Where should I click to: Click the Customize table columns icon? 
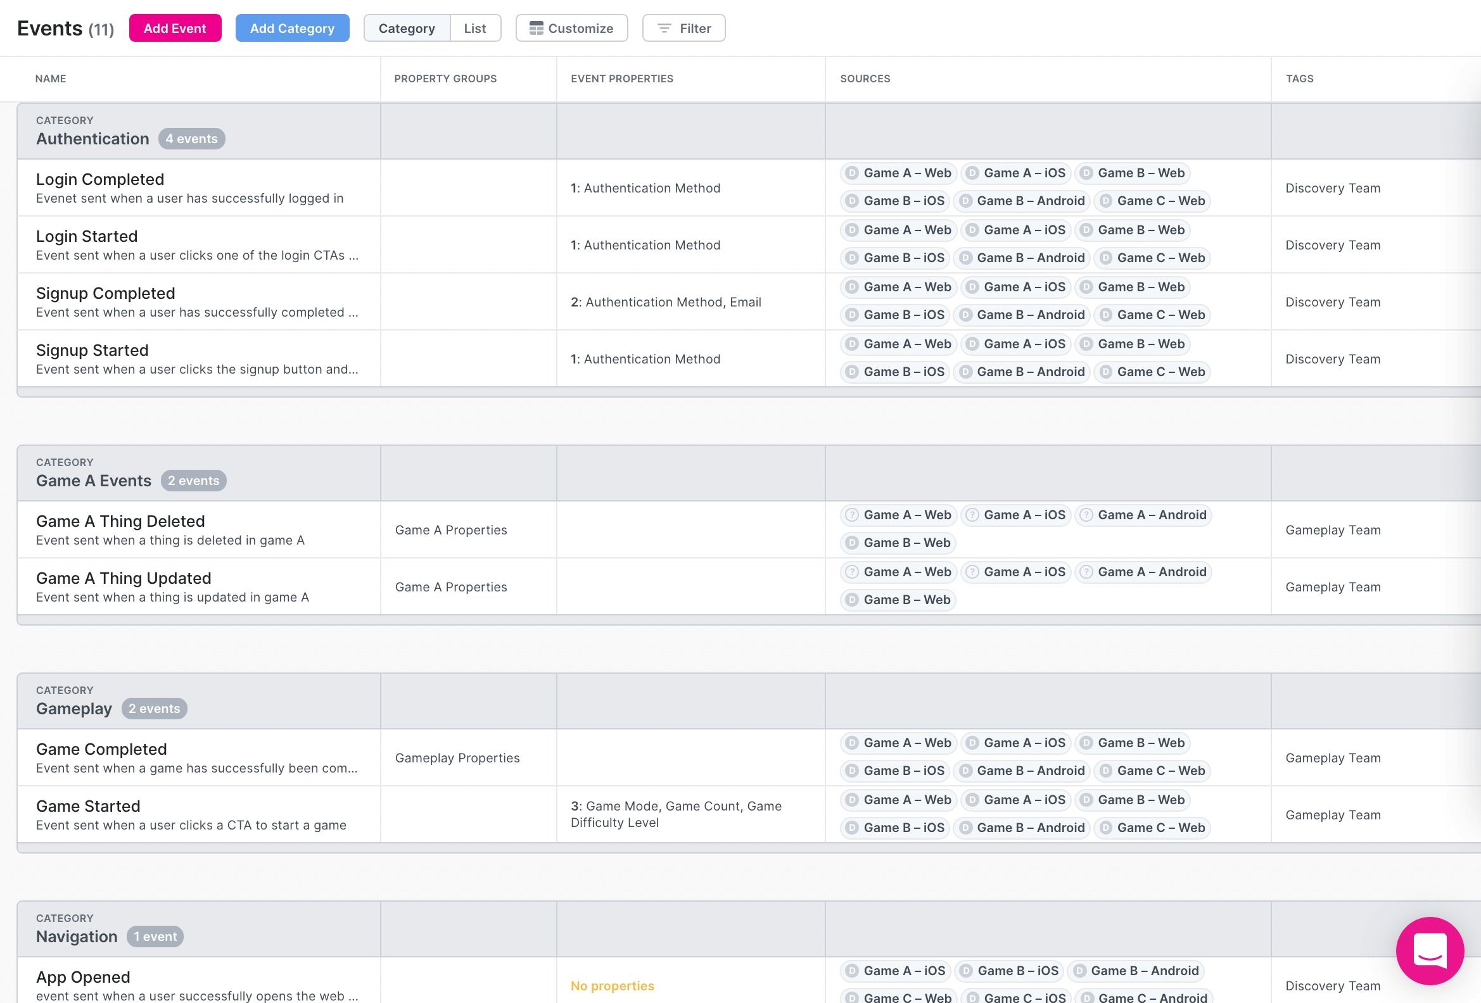tap(536, 28)
